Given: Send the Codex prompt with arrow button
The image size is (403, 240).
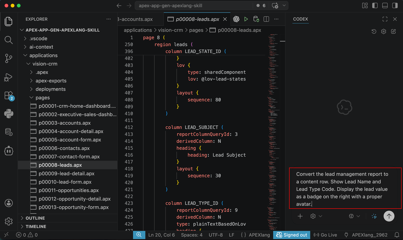Looking at the screenshot, I should (x=389, y=216).
